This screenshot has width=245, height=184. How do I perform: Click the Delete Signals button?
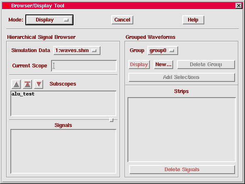[x=182, y=170]
